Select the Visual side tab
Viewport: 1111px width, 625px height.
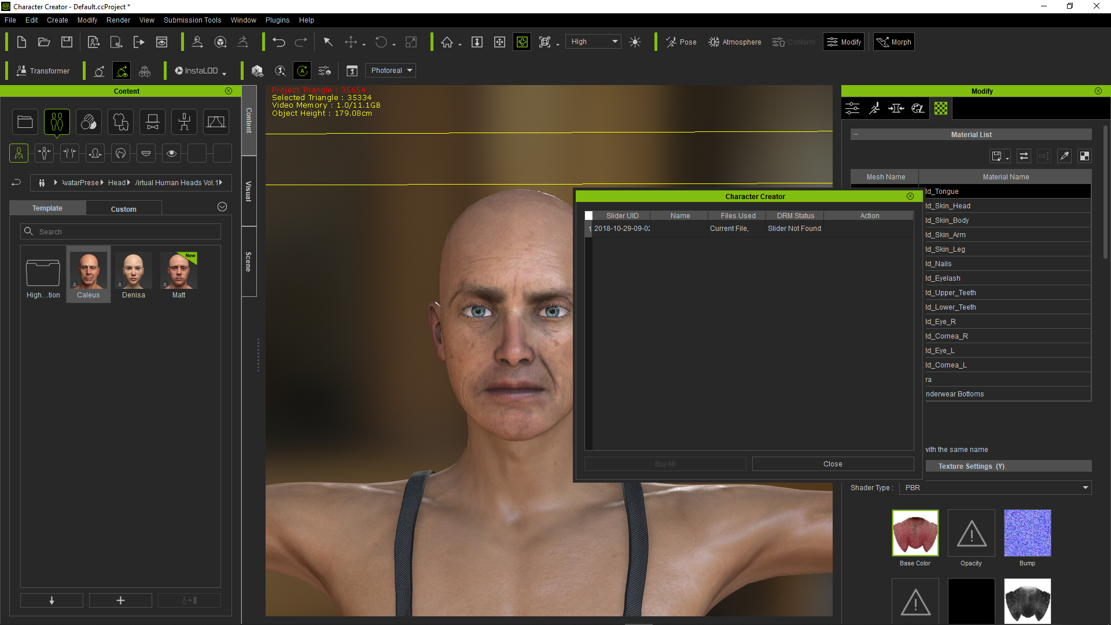(x=249, y=191)
